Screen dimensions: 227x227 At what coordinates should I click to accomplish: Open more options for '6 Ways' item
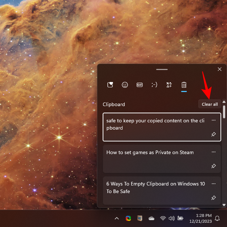213,183
